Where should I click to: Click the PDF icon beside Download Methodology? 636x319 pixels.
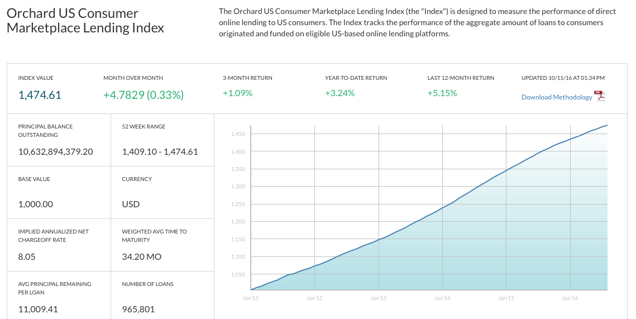point(600,96)
